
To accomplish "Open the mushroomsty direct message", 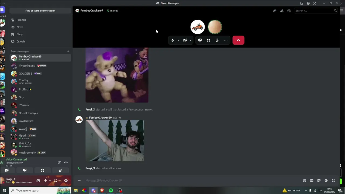I will tap(40, 153).
